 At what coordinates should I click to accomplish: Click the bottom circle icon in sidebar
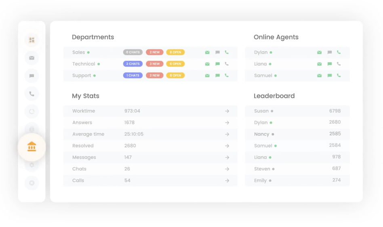point(32,183)
